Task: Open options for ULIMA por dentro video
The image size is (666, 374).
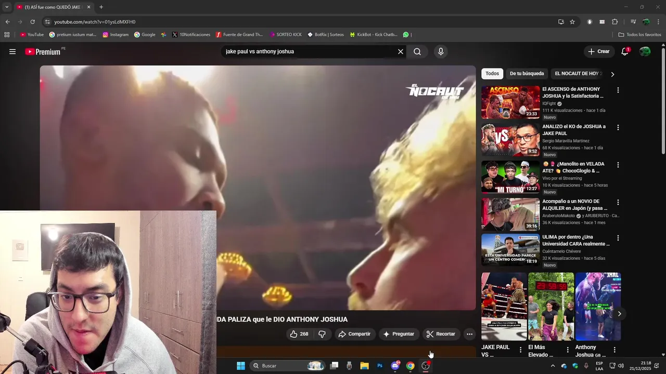Action: [x=618, y=238]
